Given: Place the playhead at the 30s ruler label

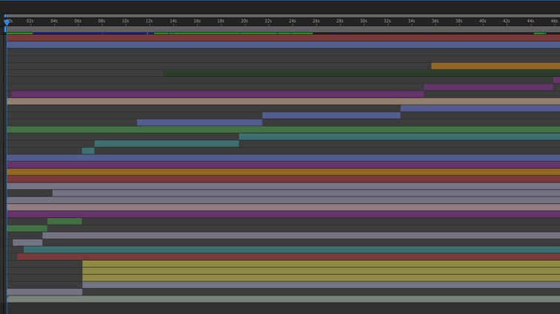Looking at the screenshot, I should [364, 21].
